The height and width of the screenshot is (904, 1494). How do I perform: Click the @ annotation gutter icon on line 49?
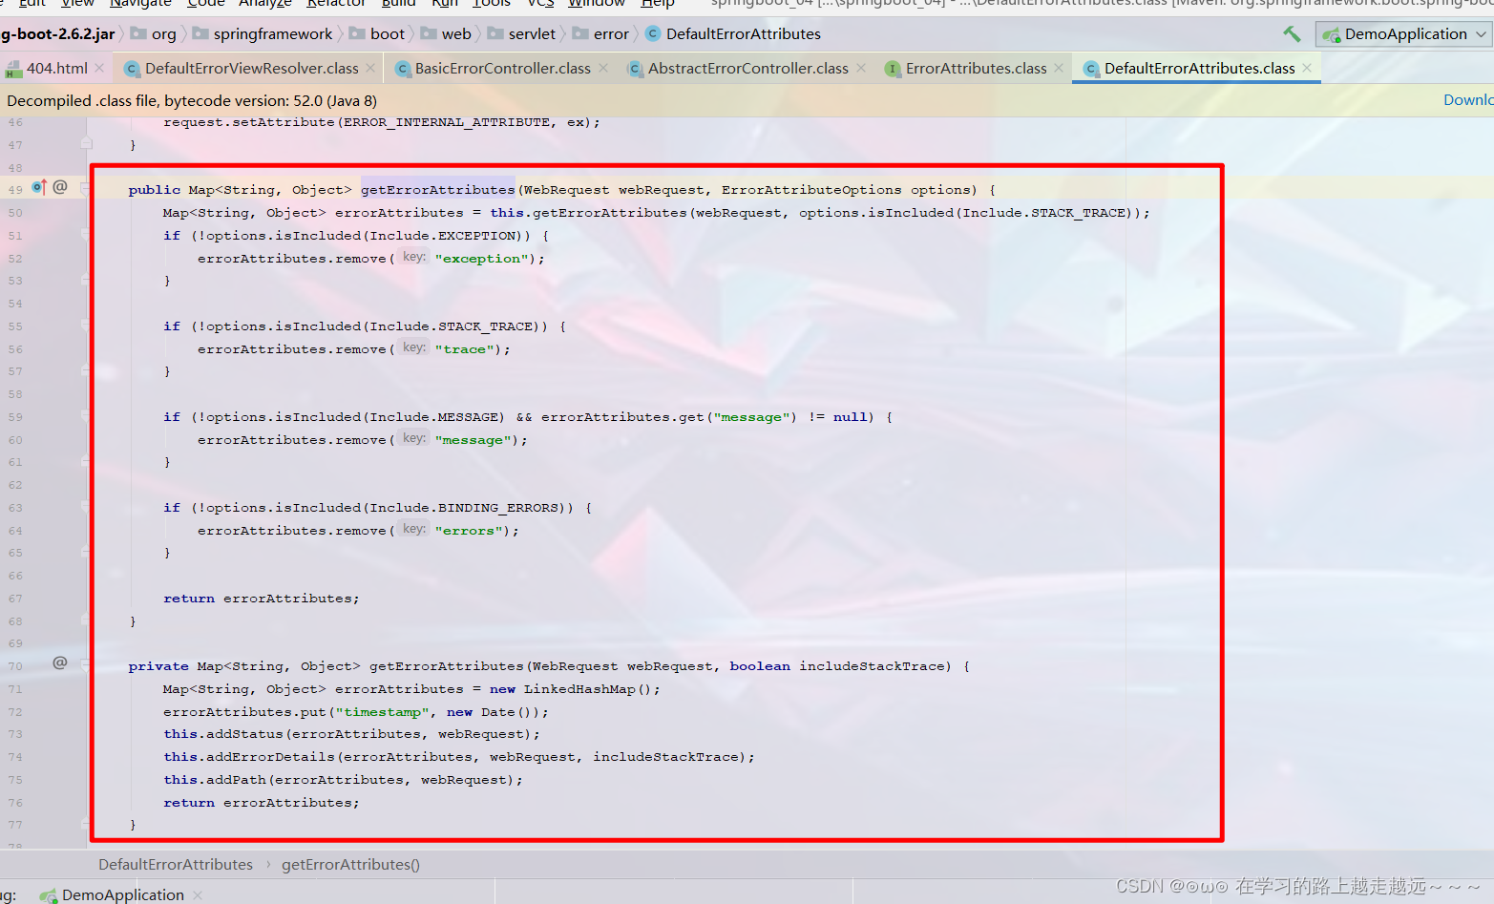click(x=60, y=187)
